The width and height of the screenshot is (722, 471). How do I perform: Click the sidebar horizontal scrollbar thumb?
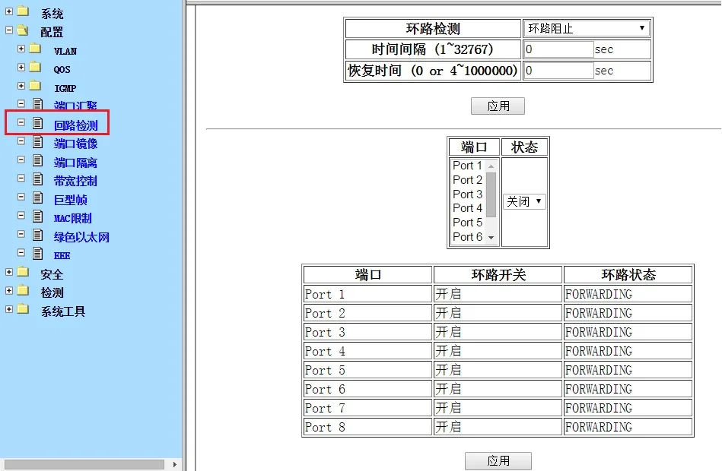click(84, 465)
